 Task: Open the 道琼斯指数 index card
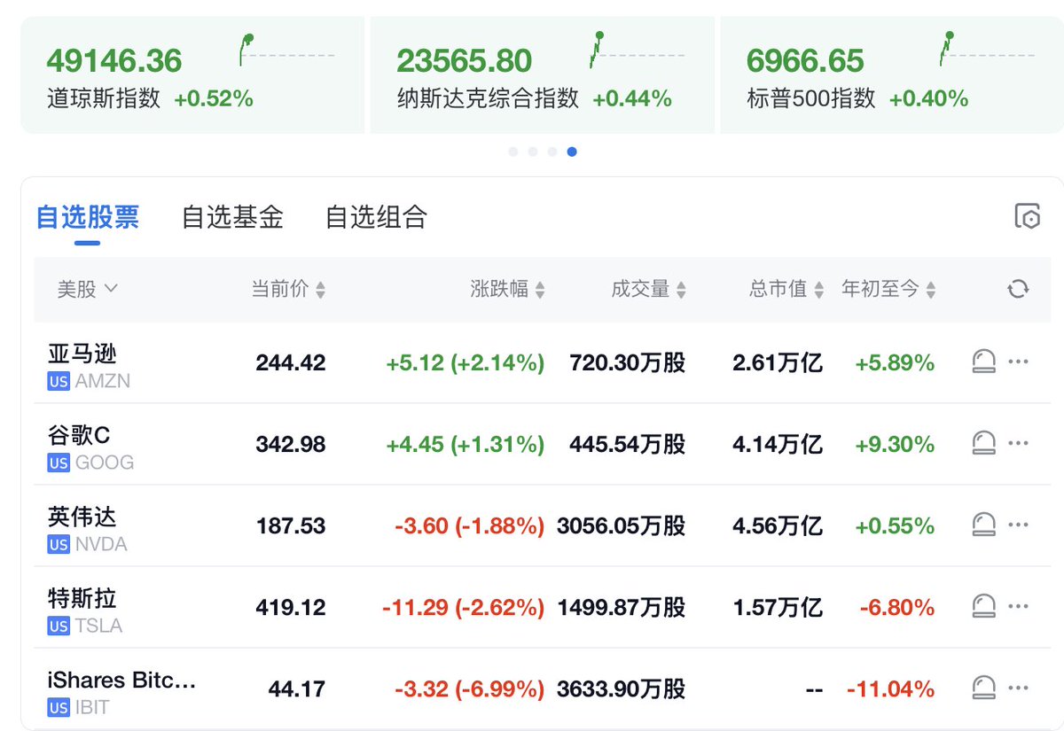pyautogui.click(x=192, y=74)
